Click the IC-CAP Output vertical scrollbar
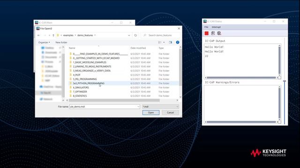The image size is (300, 168). point(279,61)
